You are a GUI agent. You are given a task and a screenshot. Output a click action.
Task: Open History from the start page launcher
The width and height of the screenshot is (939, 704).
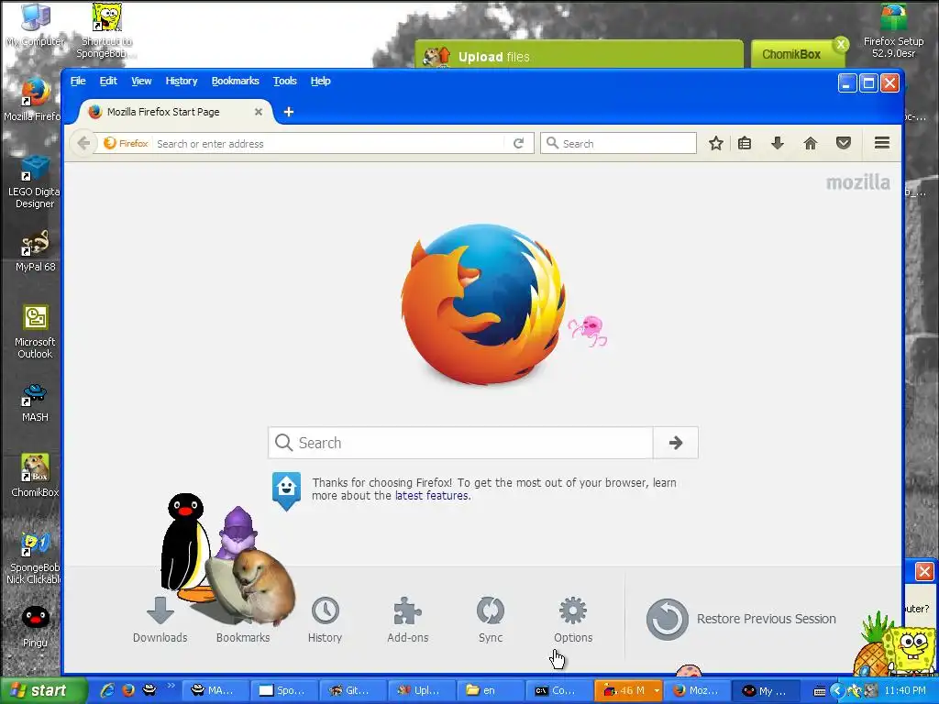[325, 620]
